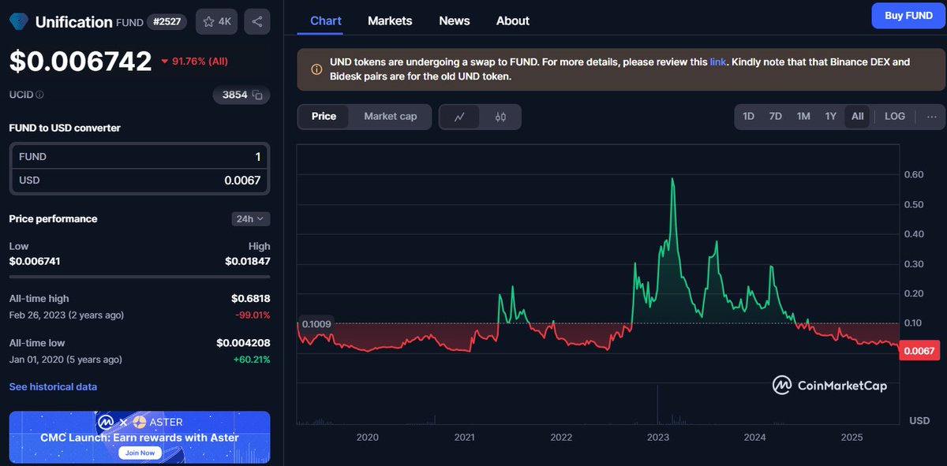Image resolution: width=947 pixels, height=466 pixels.
Task: Click the Buy FUND button
Action: click(x=908, y=16)
